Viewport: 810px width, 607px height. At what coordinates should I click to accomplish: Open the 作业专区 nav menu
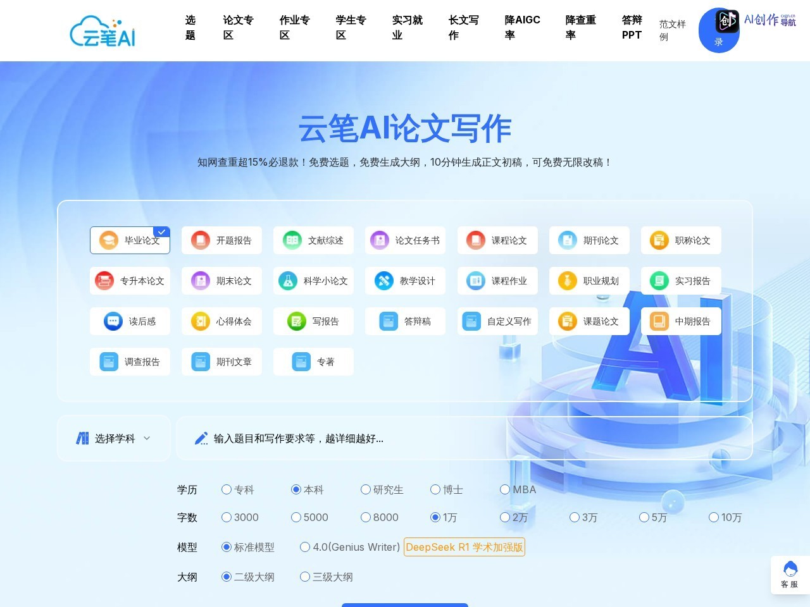click(x=294, y=28)
